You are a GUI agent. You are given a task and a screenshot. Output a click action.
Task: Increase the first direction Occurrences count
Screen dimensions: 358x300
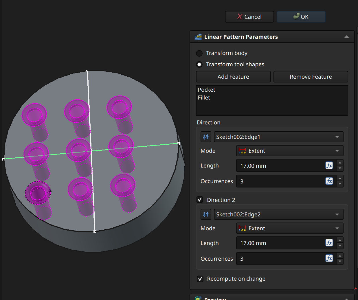pyautogui.click(x=340, y=178)
